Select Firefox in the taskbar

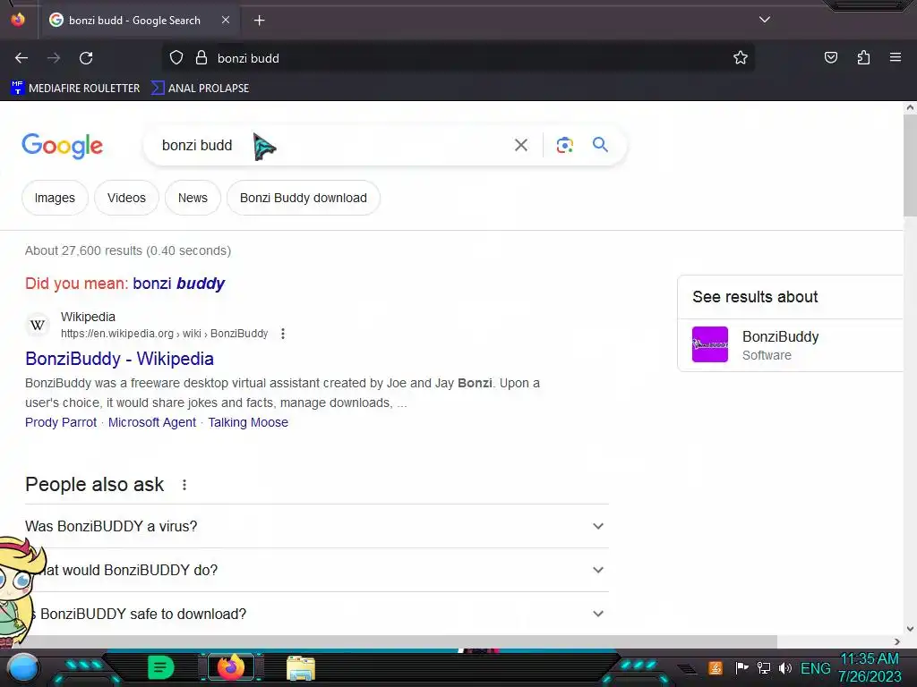(230, 667)
